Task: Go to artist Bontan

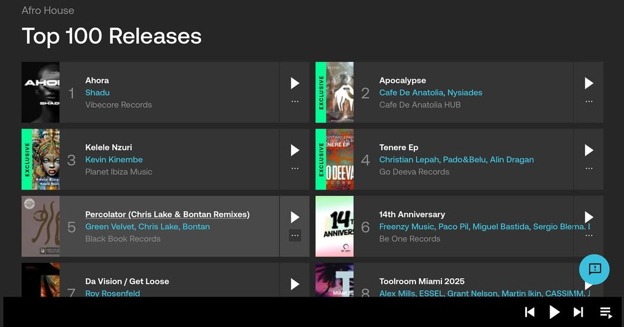Action: point(196,226)
